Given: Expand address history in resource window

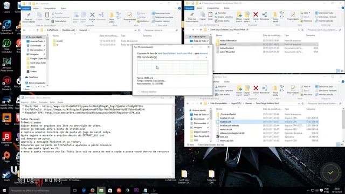Looking at the screenshot, I should 135,30.
